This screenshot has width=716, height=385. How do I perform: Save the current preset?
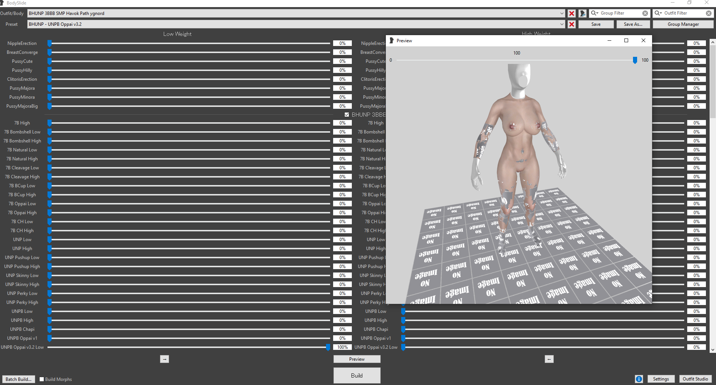pyautogui.click(x=596, y=24)
